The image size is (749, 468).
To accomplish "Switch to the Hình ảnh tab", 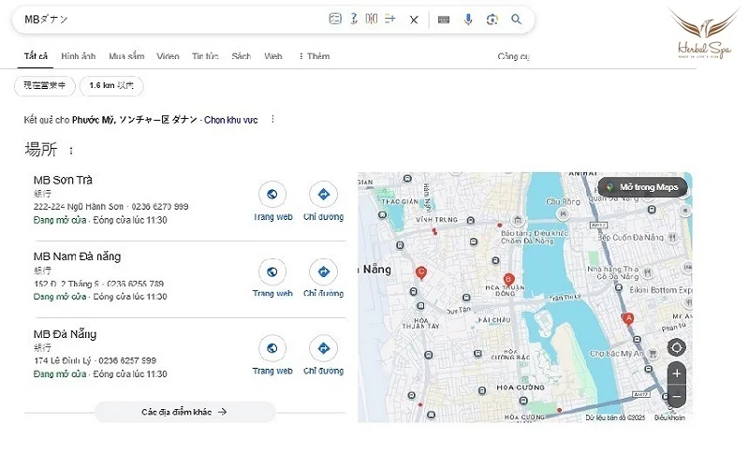I will [x=79, y=56].
